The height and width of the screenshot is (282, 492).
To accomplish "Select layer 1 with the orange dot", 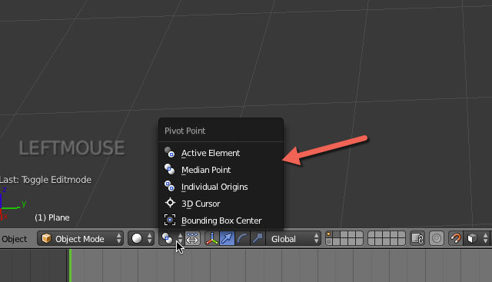I will click(328, 234).
